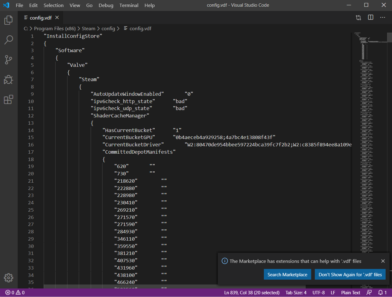Open the Source Control view
392x297 pixels.
(x=9, y=60)
